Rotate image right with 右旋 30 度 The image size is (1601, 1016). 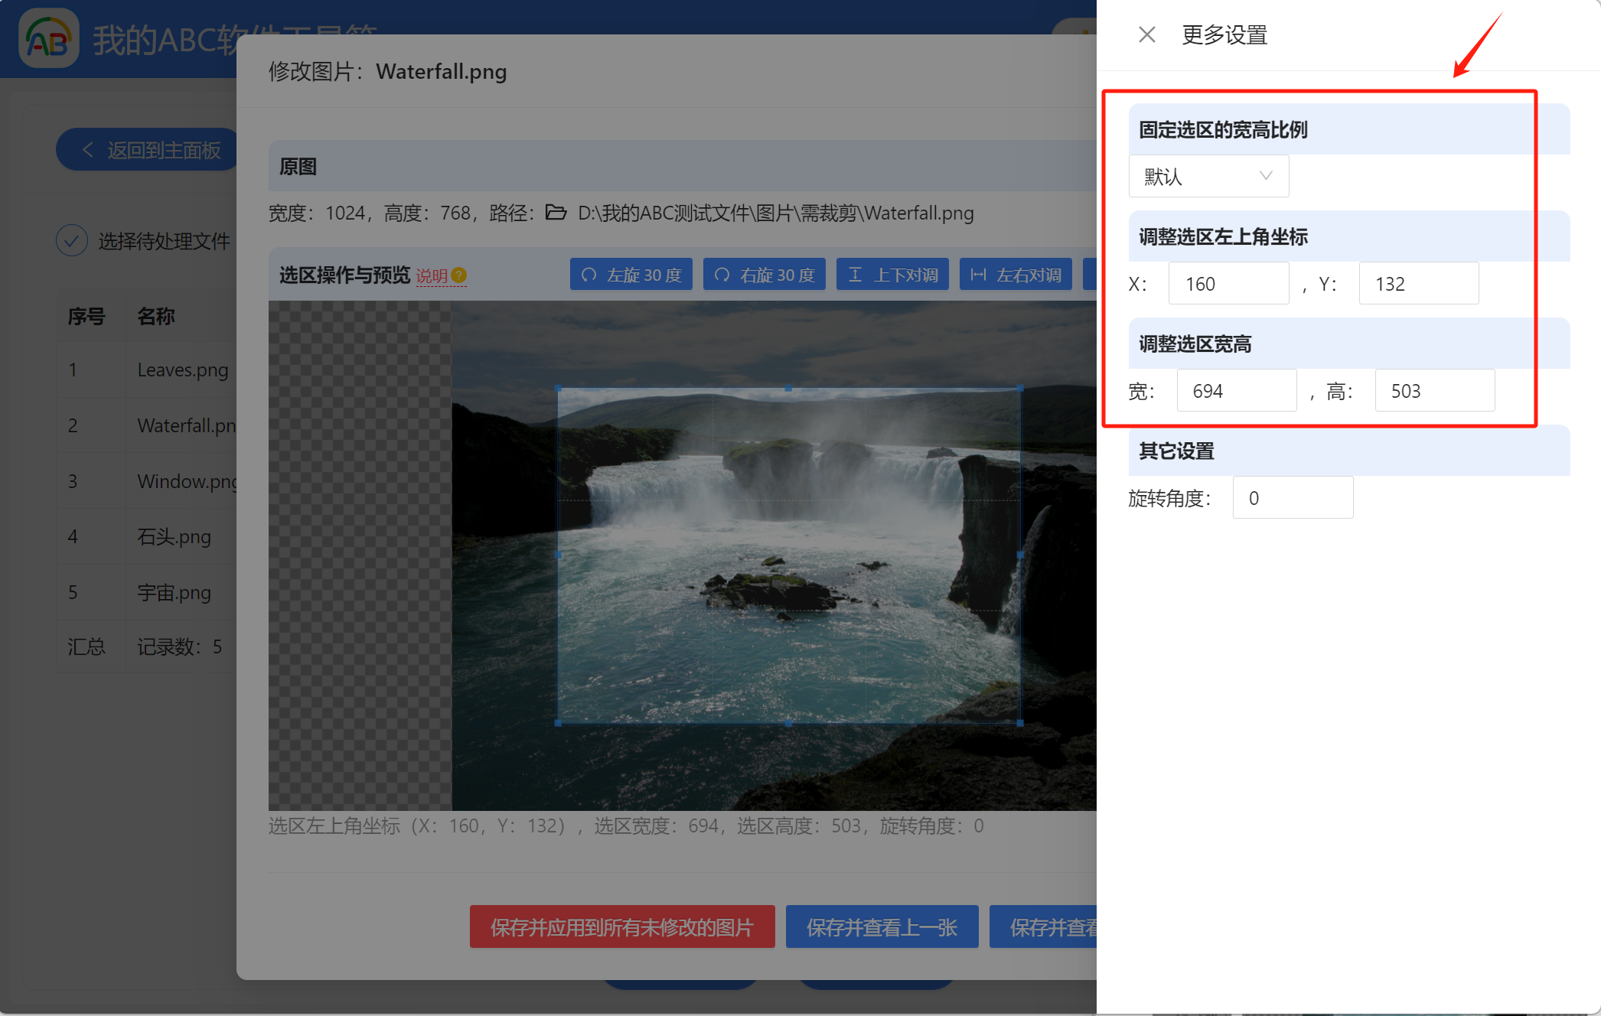point(765,275)
